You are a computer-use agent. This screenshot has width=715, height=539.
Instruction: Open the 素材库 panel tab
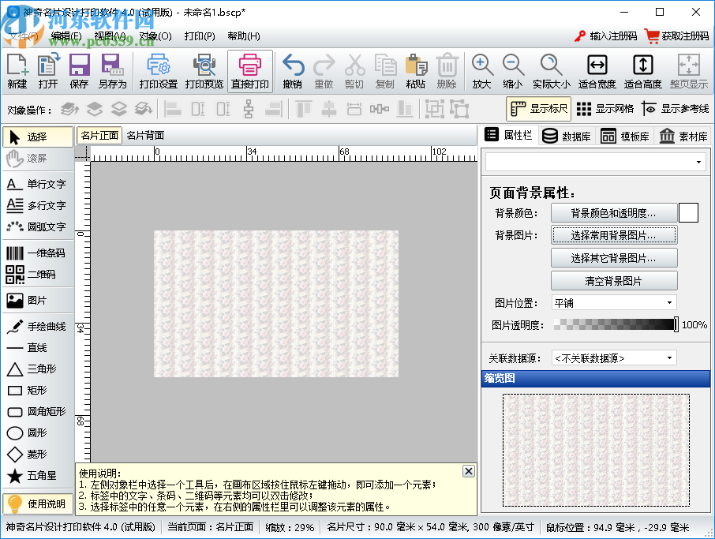pyautogui.click(x=683, y=136)
